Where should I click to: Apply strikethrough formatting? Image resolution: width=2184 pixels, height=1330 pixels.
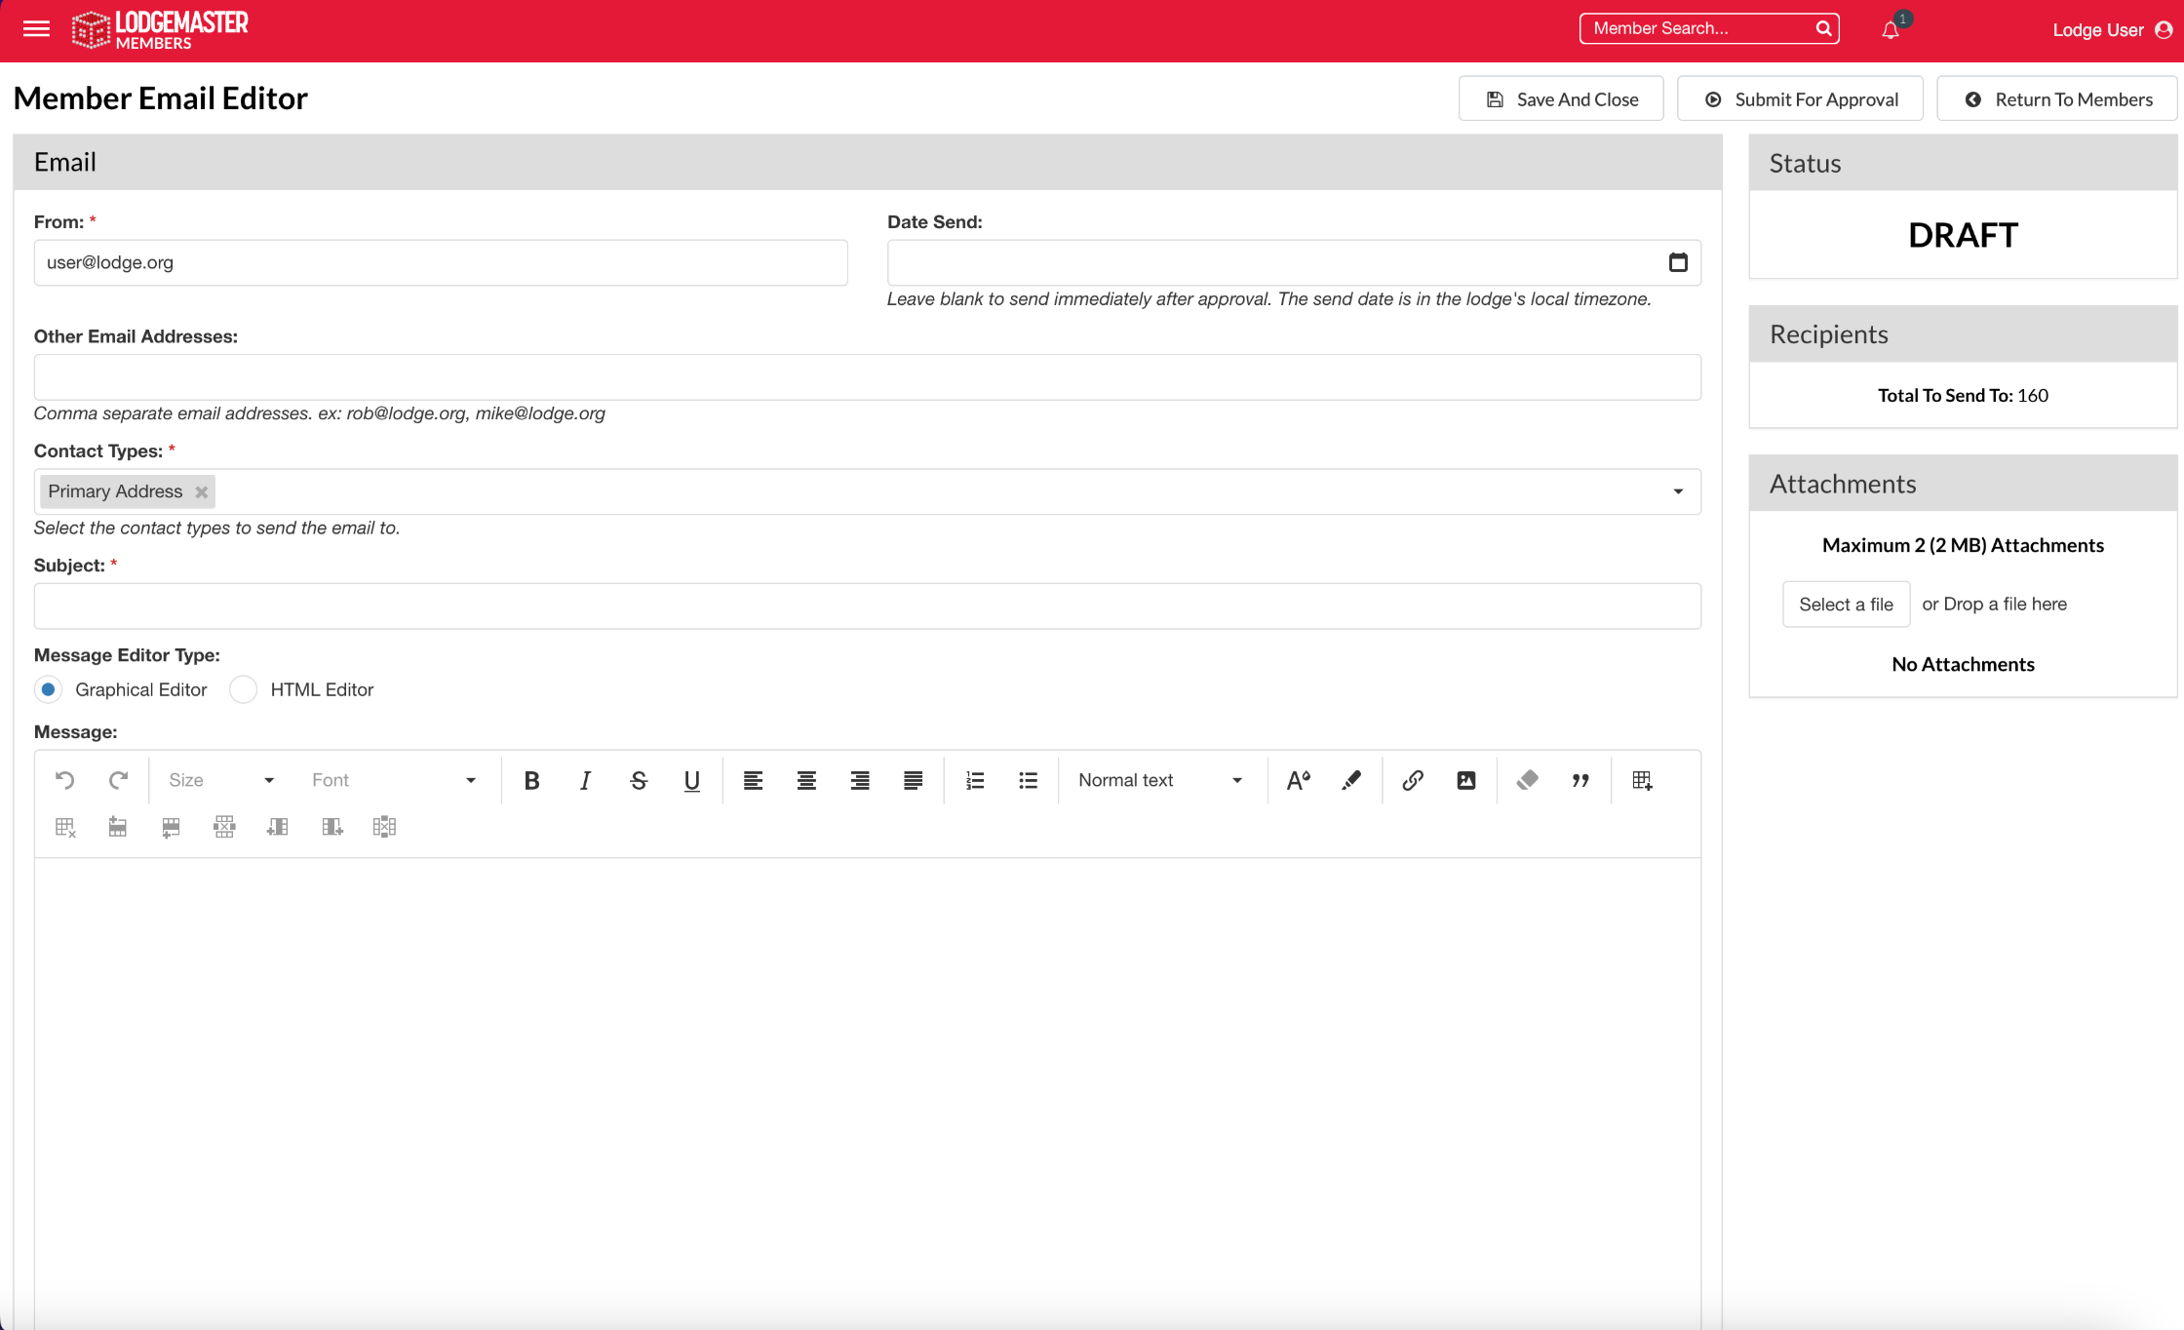[639, 780]
